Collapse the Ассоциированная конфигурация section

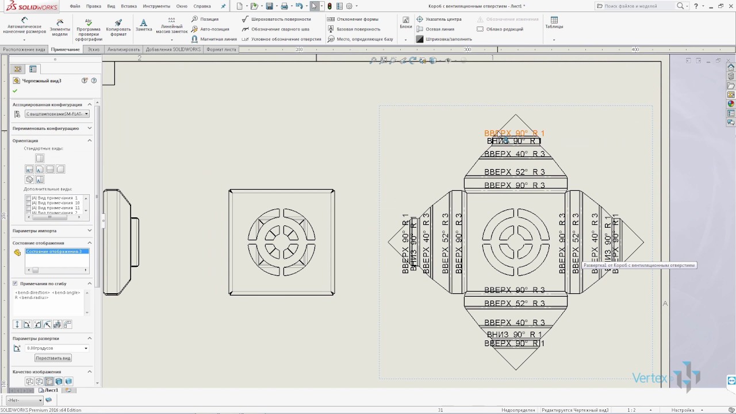[x=89, y=105]
